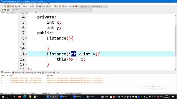Viewport: 177px width, 99px height.
Task: Open Windows Start menu
Action: pyautogui.click(x=3, y=97)
